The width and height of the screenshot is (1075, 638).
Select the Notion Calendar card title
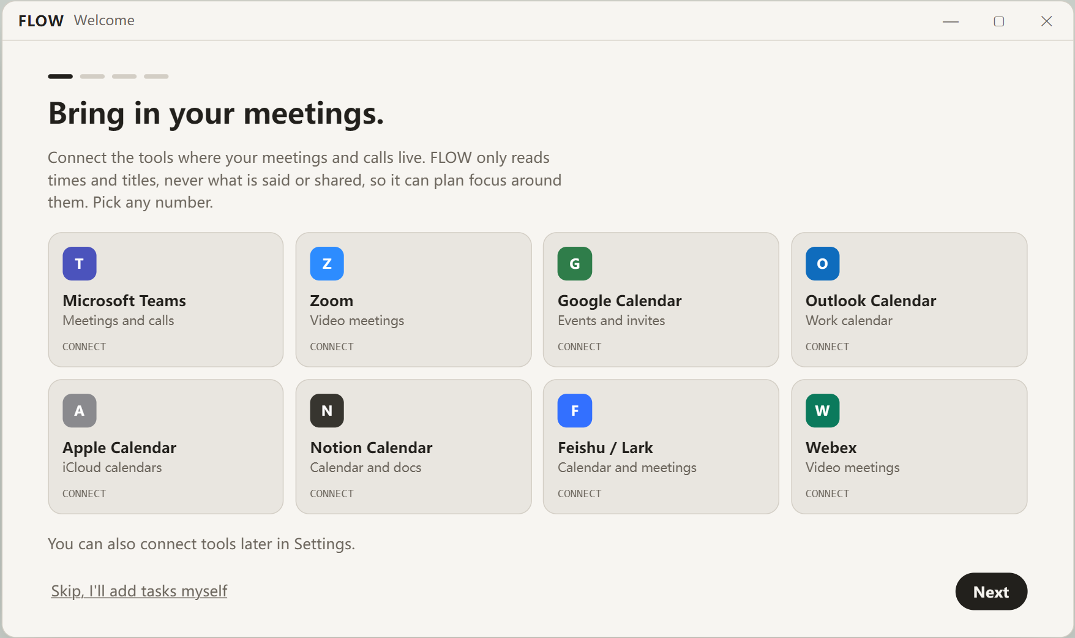pyautogui.click(x=372, y=448)
